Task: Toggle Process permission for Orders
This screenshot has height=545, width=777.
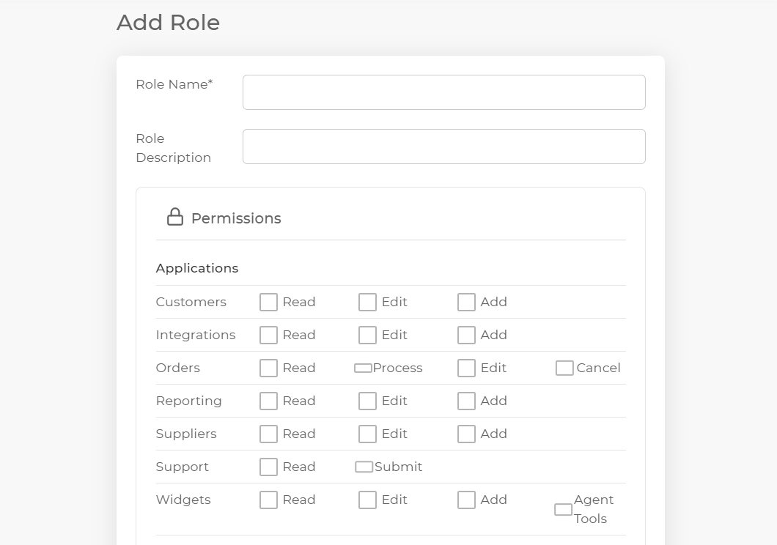Action: [x=363, y=368]
